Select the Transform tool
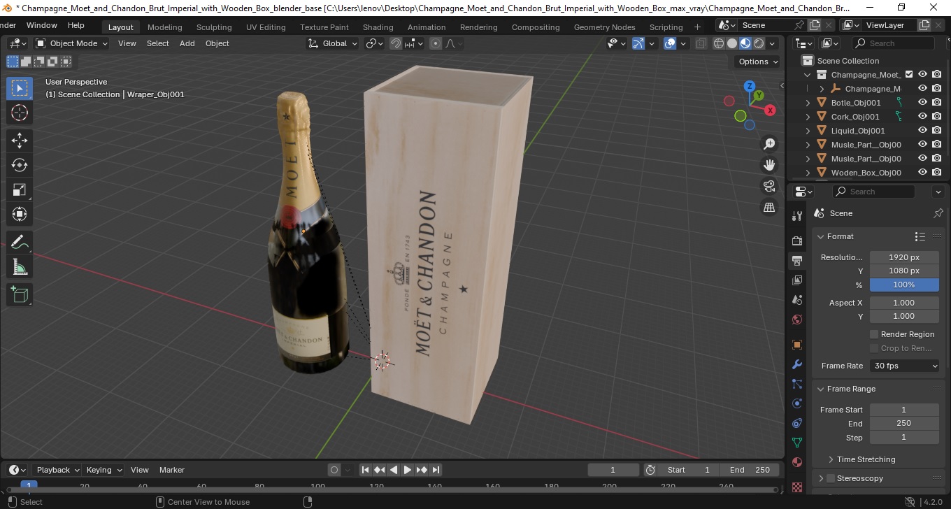Screen dimensions: 951x509 [20, 214]
